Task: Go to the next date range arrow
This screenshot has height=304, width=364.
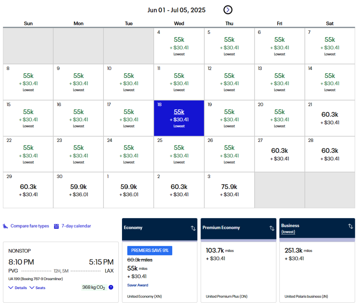Action: pyautogui.click(x=228, y=10)
